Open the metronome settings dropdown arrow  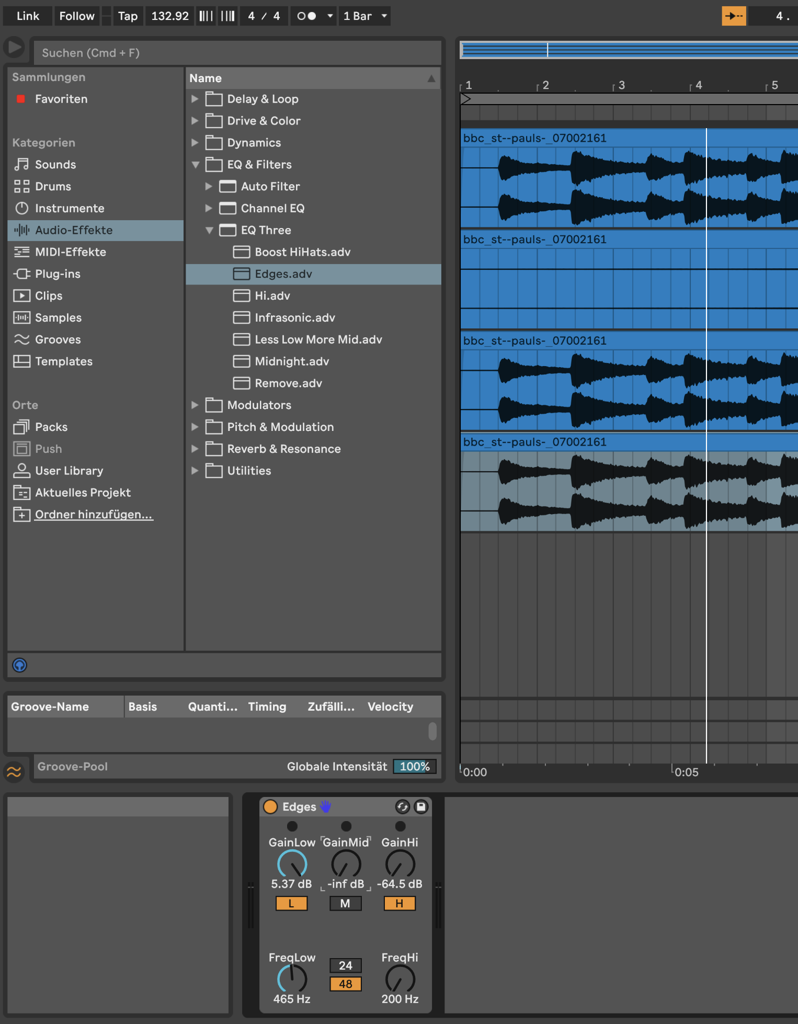330,16
